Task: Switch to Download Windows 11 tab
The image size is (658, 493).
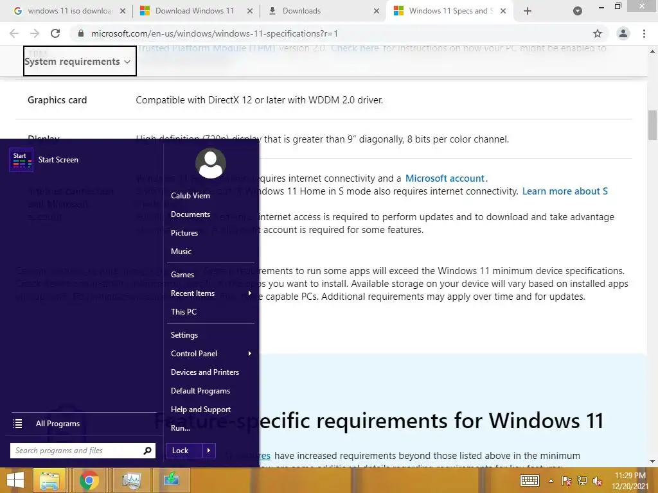Action: (194, 11)
